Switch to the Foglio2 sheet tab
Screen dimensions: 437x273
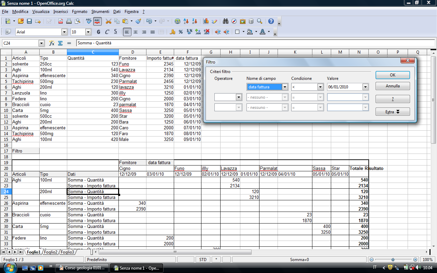point(51,252)
